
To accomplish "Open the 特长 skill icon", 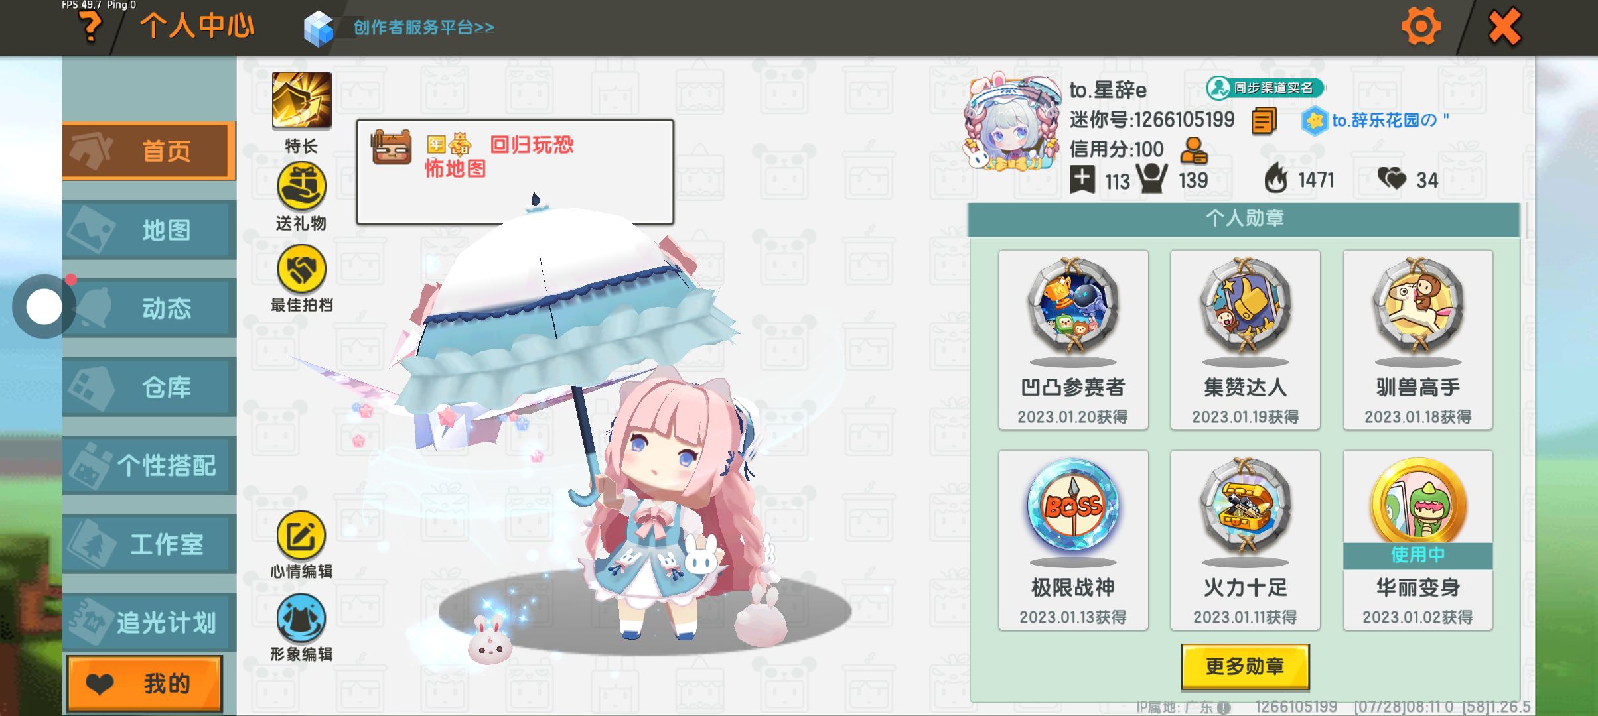I will pyautogui.click(x=301, y=99).
